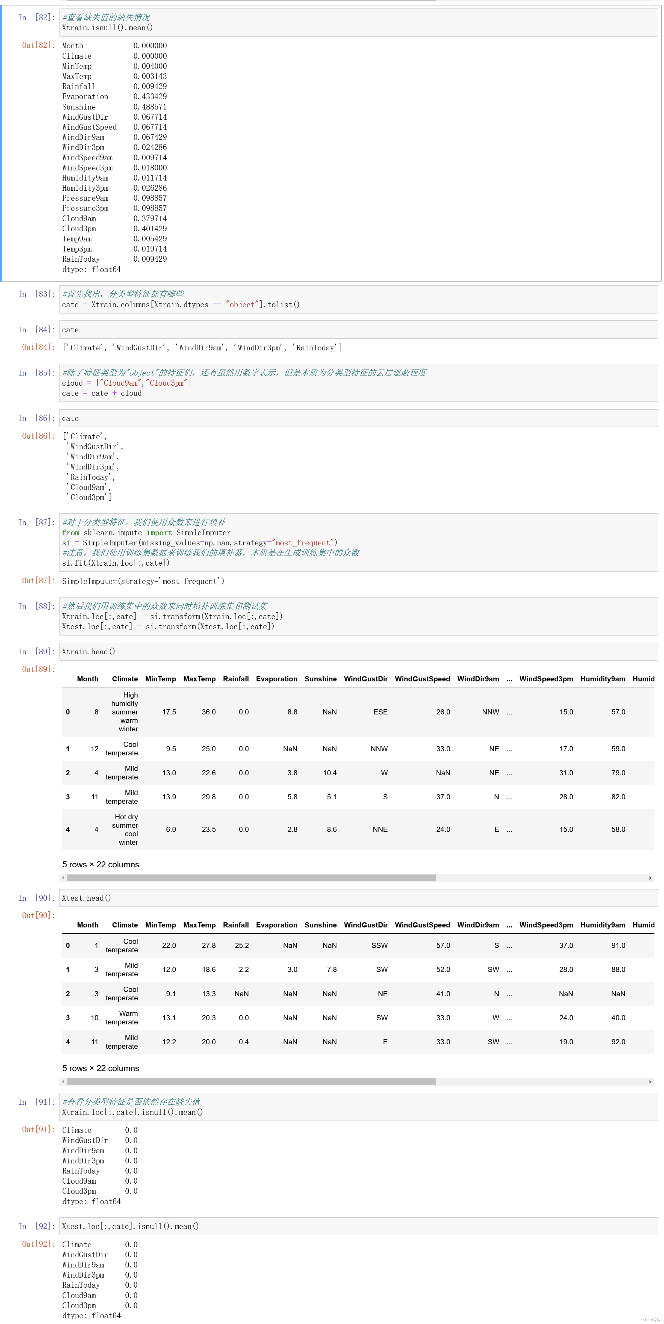The image size is (664, 1324).
Task: Click code cell In [83] defining cate
Action: click(x=358, y=299)
